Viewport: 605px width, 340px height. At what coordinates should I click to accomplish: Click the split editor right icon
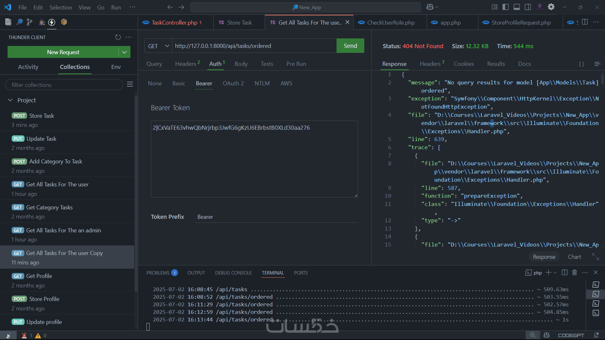pos(585,22)
